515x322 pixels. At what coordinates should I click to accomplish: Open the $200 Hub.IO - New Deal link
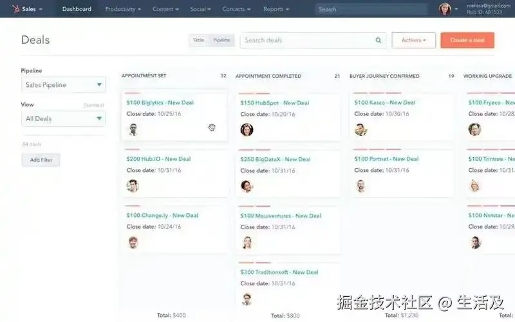tap(158, 159)
